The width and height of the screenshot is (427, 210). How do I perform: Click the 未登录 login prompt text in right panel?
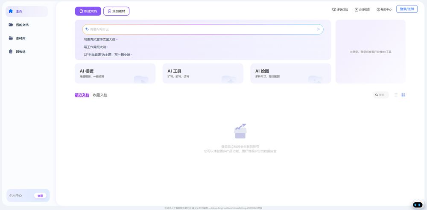point(370,52)
